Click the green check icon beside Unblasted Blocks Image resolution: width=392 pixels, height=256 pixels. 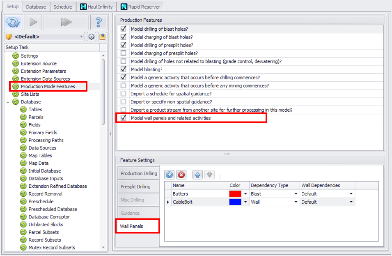click(x=23, y=225)
